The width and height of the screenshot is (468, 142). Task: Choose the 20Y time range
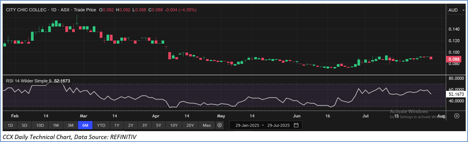point(190,125)
